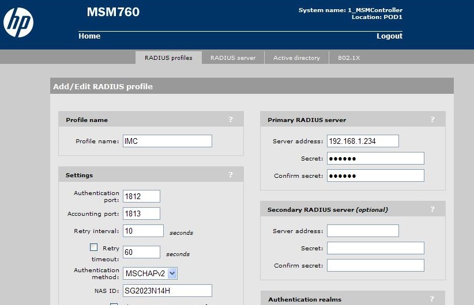Image resolution: width=474 pixels, height=305 pixels.
Task: Click the Logout link
Action: [x=389, y=36]
